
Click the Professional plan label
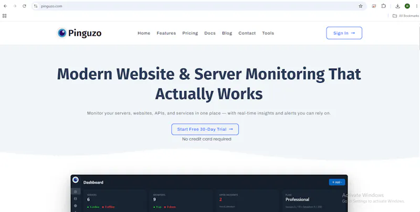tap(297, 199)
